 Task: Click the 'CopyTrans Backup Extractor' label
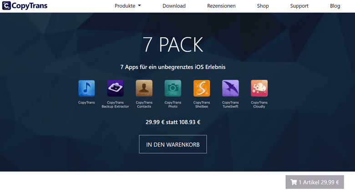coord(115,104)
